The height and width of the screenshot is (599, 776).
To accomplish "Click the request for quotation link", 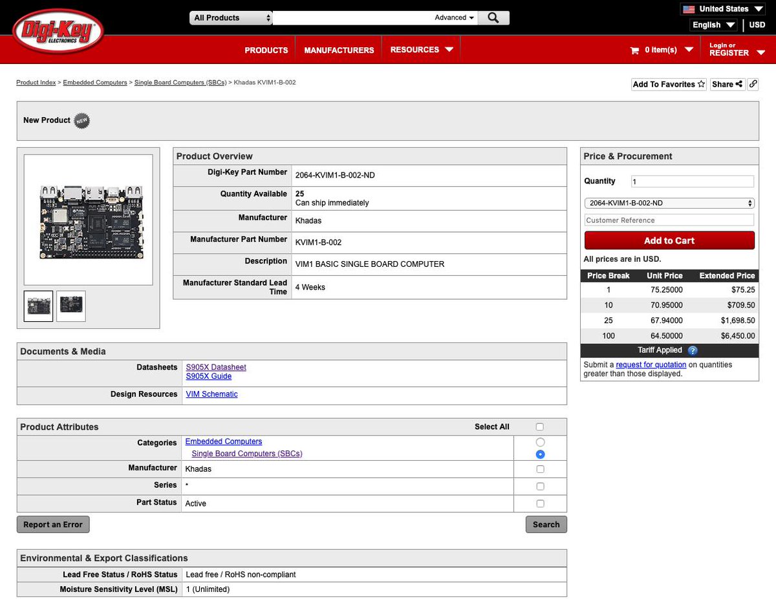I will pos(651,365).
